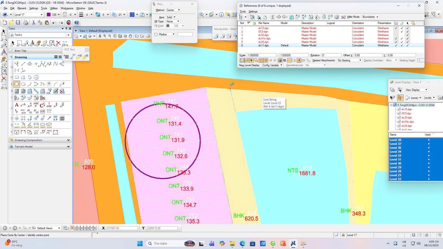The image size is (443, 249).
Task: Open the Method dropdown set to Center
Action: click(x=173, y=10)
